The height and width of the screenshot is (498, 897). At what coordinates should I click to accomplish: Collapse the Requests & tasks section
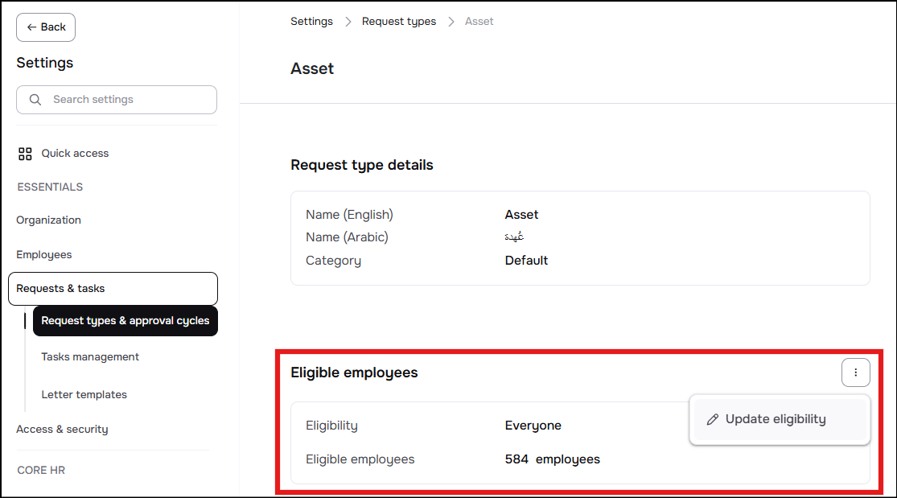(113, 289)
